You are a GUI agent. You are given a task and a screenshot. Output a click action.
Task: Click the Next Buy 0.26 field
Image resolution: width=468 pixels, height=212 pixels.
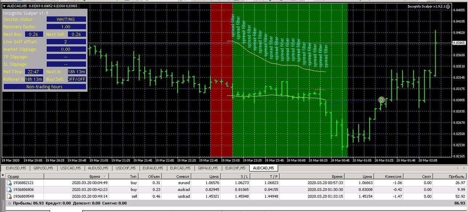34,34
